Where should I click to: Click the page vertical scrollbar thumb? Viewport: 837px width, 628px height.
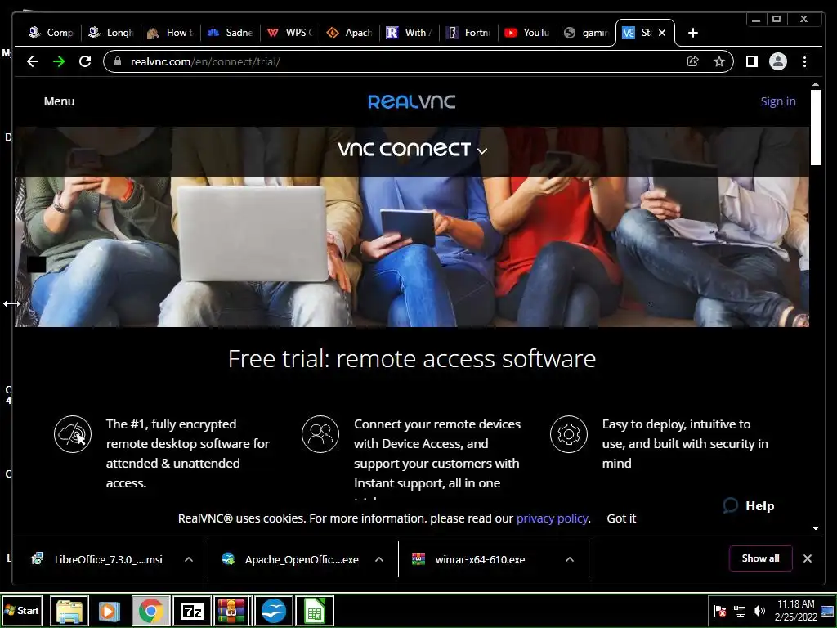pos(816,127)
